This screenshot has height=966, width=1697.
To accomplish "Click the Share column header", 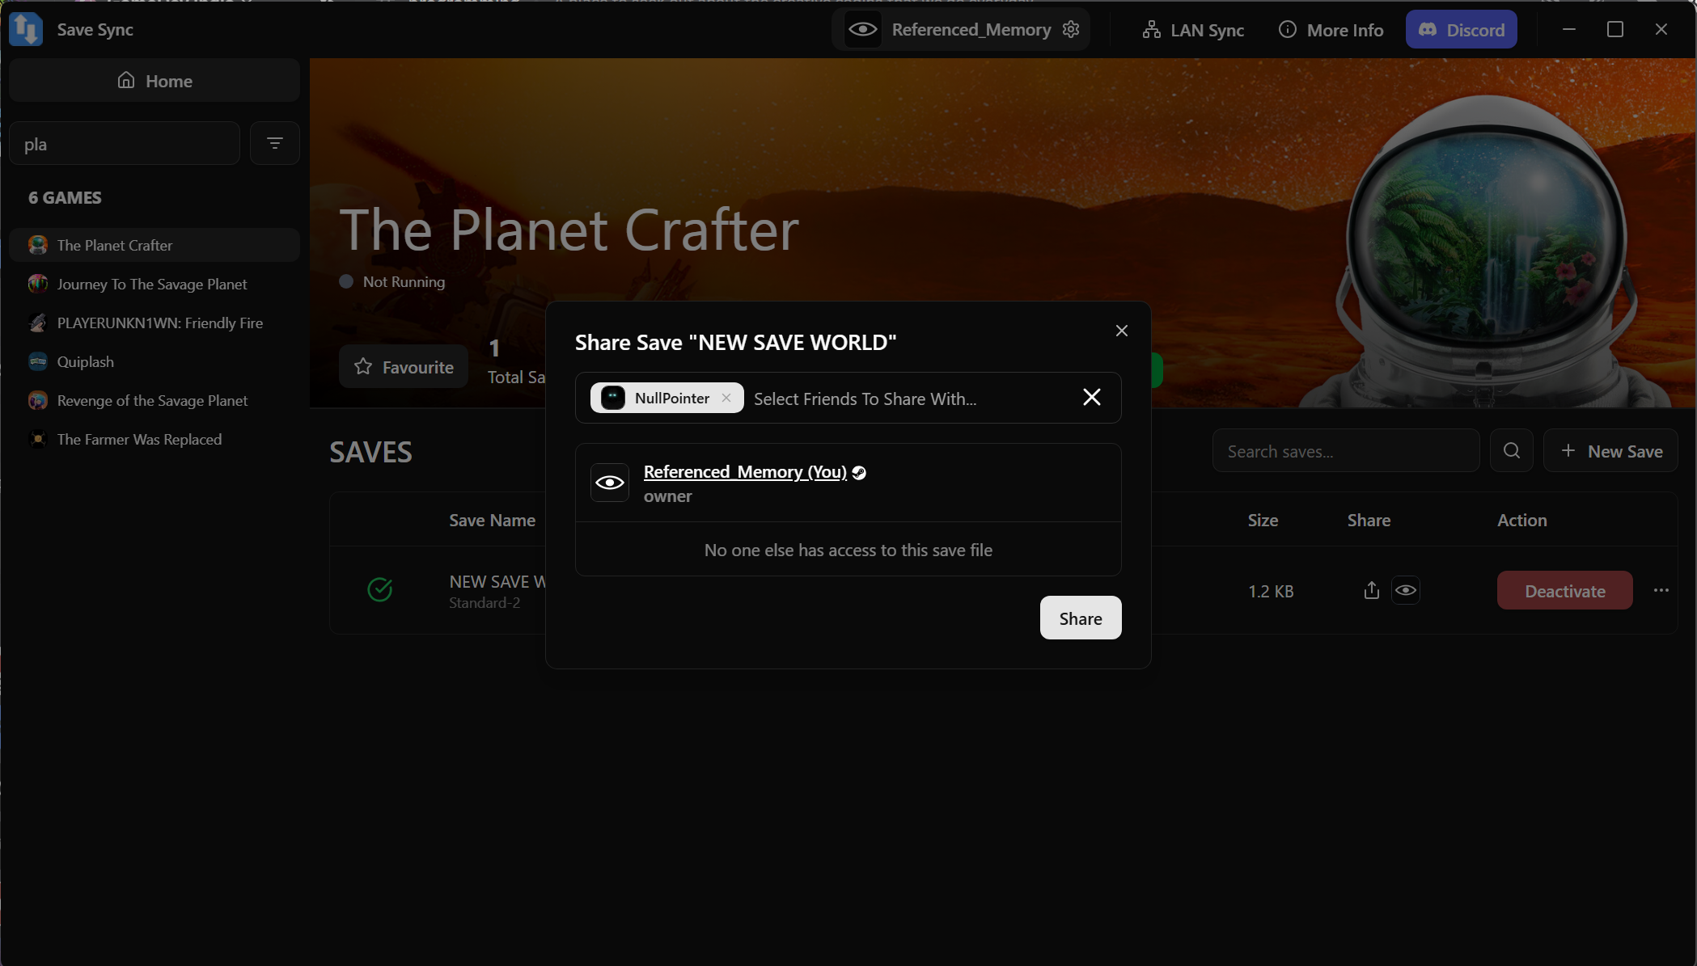I will tap(1369, 520).
